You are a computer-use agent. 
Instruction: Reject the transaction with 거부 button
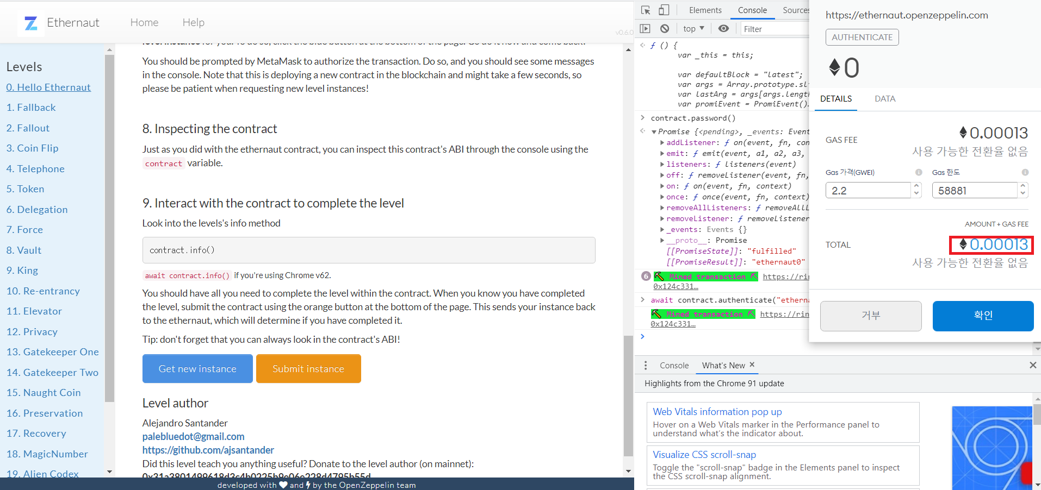pos(871,316)
